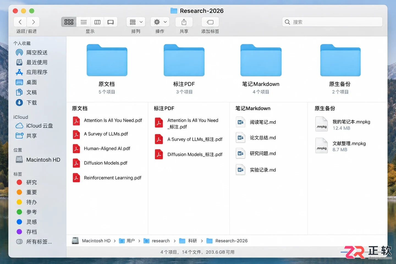Screen dimensions: 396x264
Task: Select the 原生备份 folder icon
Action: click(340, 60)
